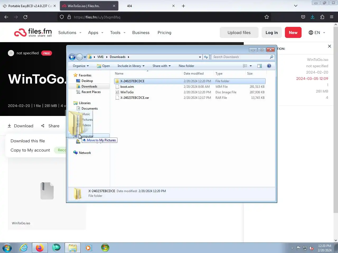This screenshot has height=253, width=338.
Task: Open Solutions menu on files.fm
Action: [70, 33]
